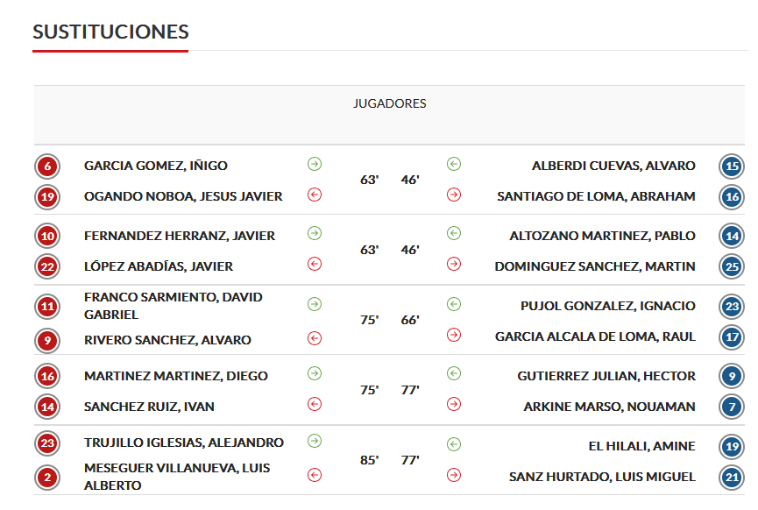The width and height of the screenshot is (758, 510).
Task: Click the 85' substitution minute
Action: coord(369,460)
